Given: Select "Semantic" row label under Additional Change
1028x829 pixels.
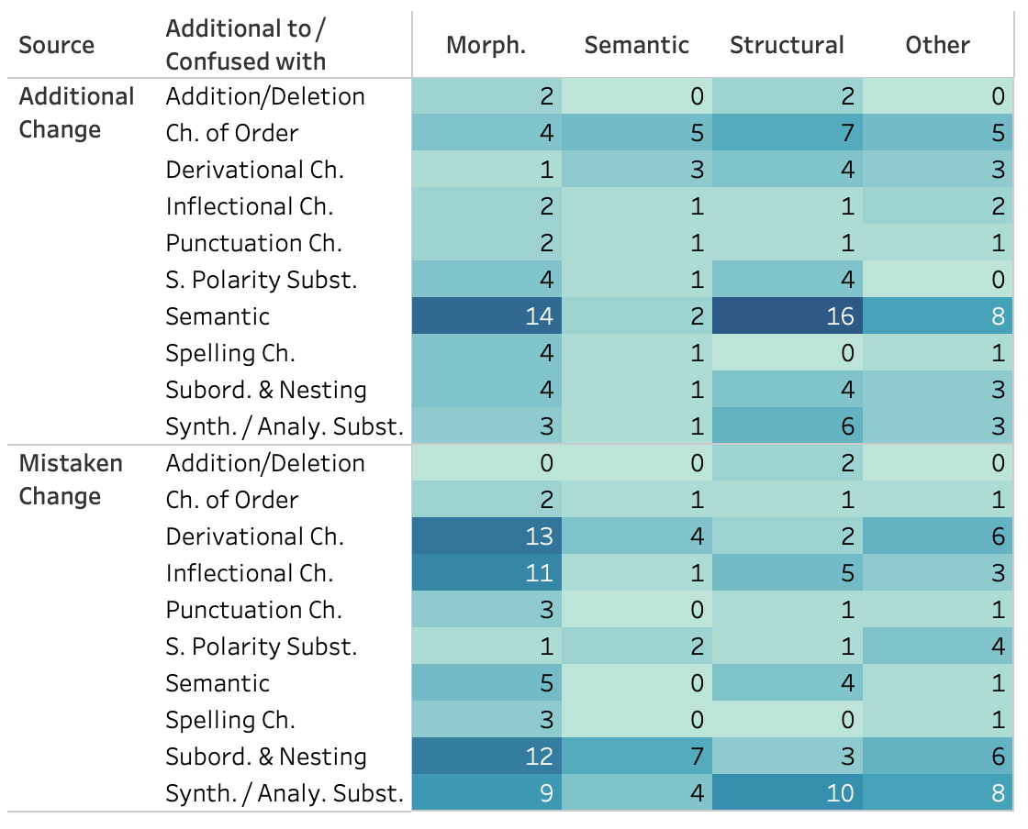Looking at the screenshot, I should click(218, 316).
